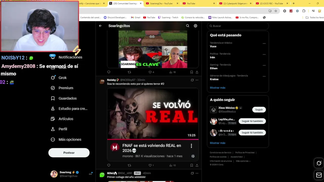This screenshot has width=324, height=182.
Task: Open Estudio para creadores item
Action: pyautogui.click(x=69, y=108)
